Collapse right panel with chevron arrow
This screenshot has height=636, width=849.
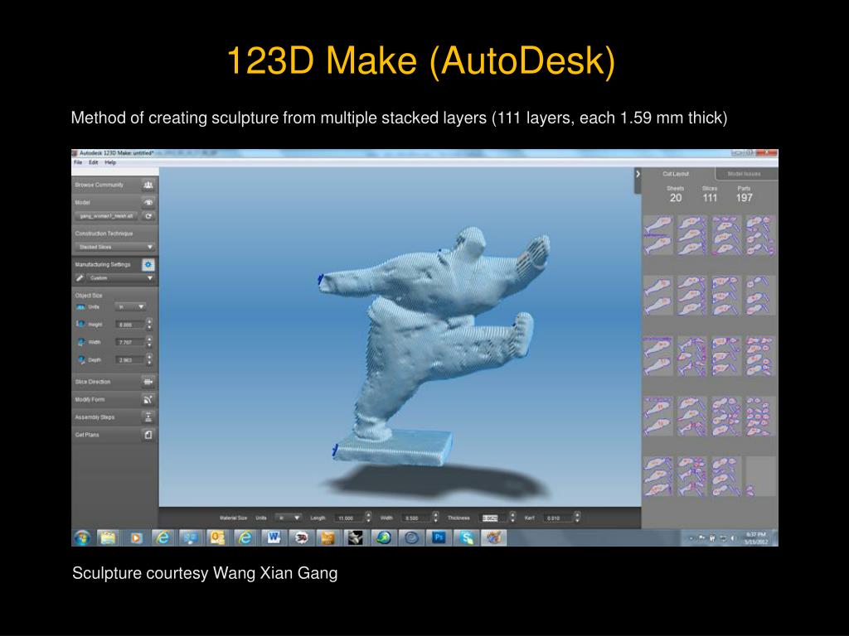tap(638, 174)
